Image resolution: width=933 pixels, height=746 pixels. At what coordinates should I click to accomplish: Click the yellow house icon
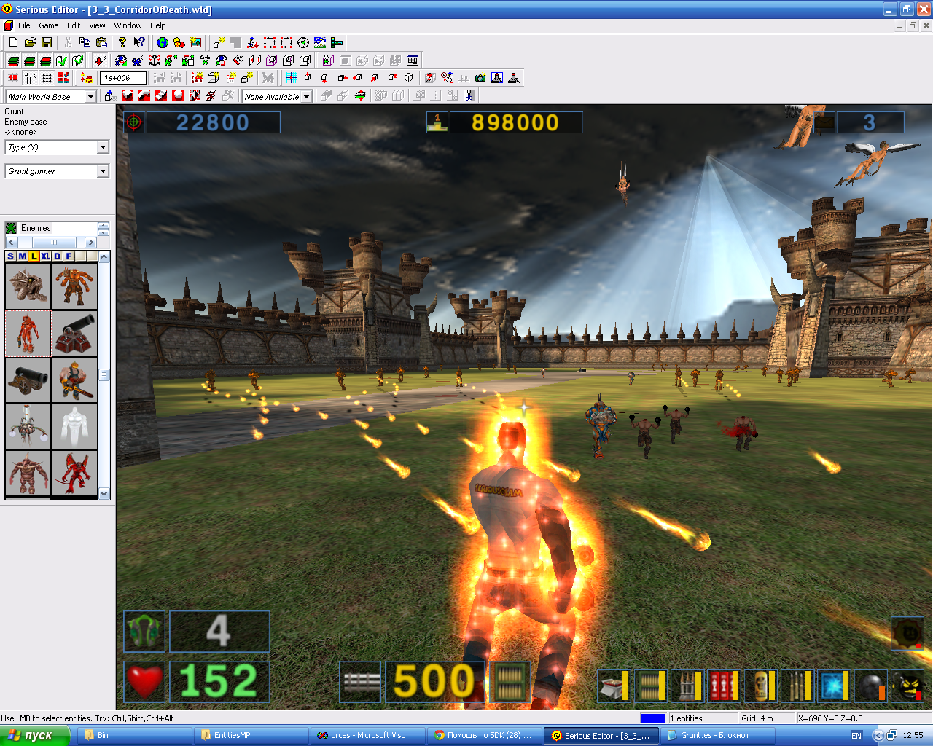coord(87,78)
